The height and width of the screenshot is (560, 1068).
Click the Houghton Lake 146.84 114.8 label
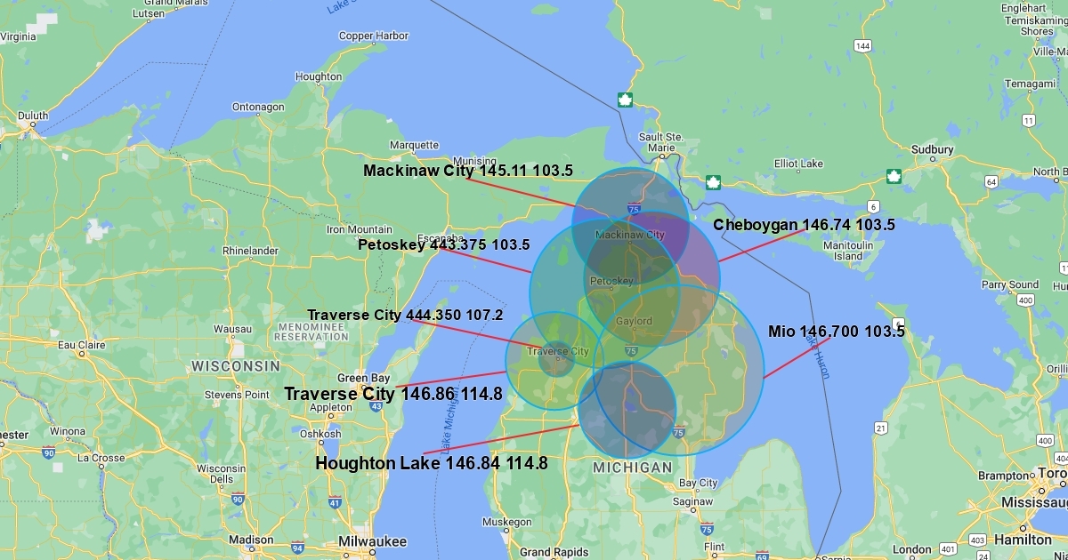pyautogui.click(x=432, y=463)
